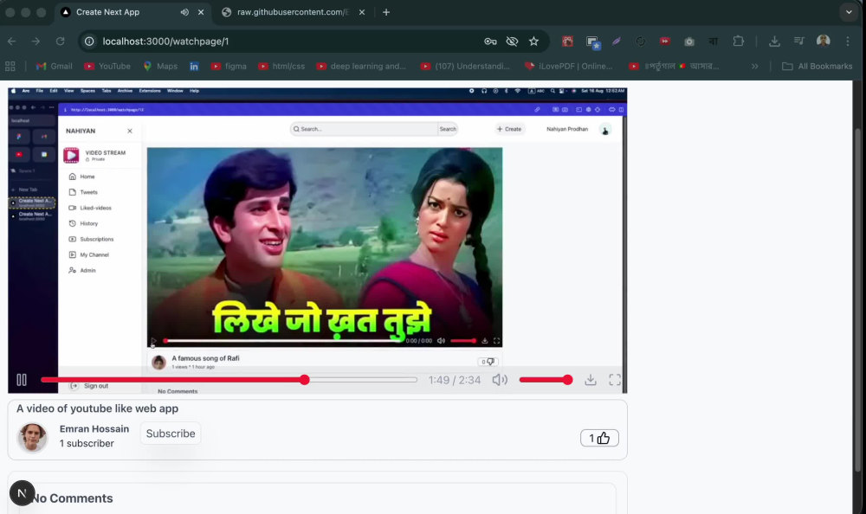The height and width of the screenshot is (514, 866).
Task: Subscribe to Emran Hossain's channel
Action: [171, 434]
